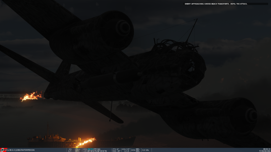Click the mission elapsed timer 00:04:34
The image size is (271, 152).
pyautogui.click(x=267, y=149)
